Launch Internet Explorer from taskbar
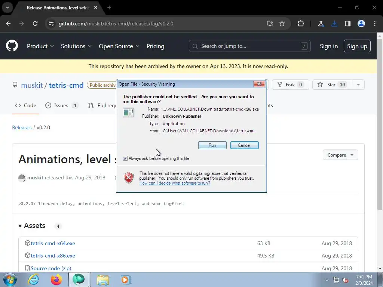Viewport: 383px width, 287px height. point(33,280)
